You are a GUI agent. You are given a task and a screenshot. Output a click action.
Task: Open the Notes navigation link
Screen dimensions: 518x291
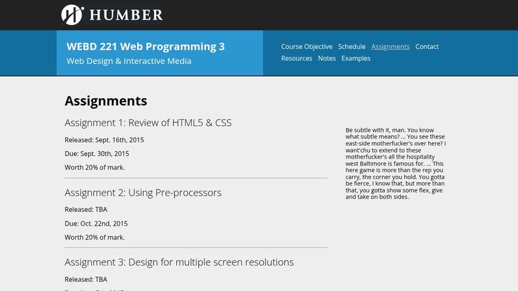327,58
